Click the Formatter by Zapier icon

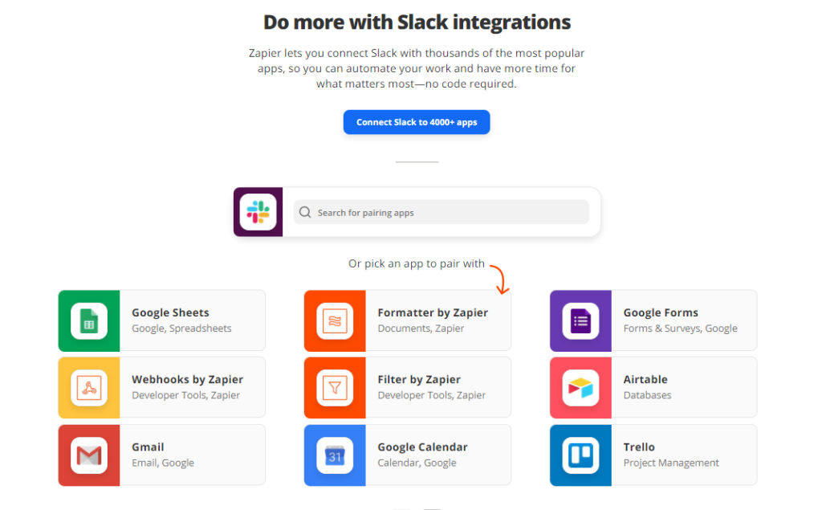(x=335, y=320)
